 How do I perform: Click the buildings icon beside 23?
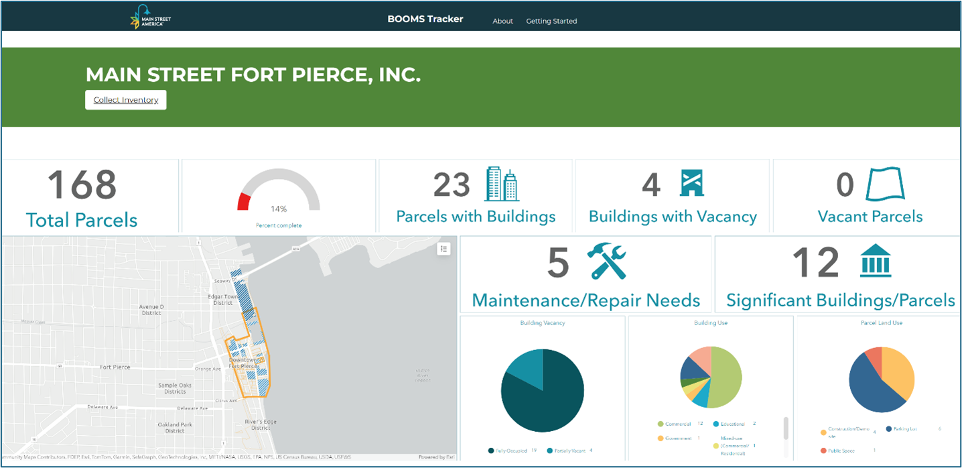(502, 184)
